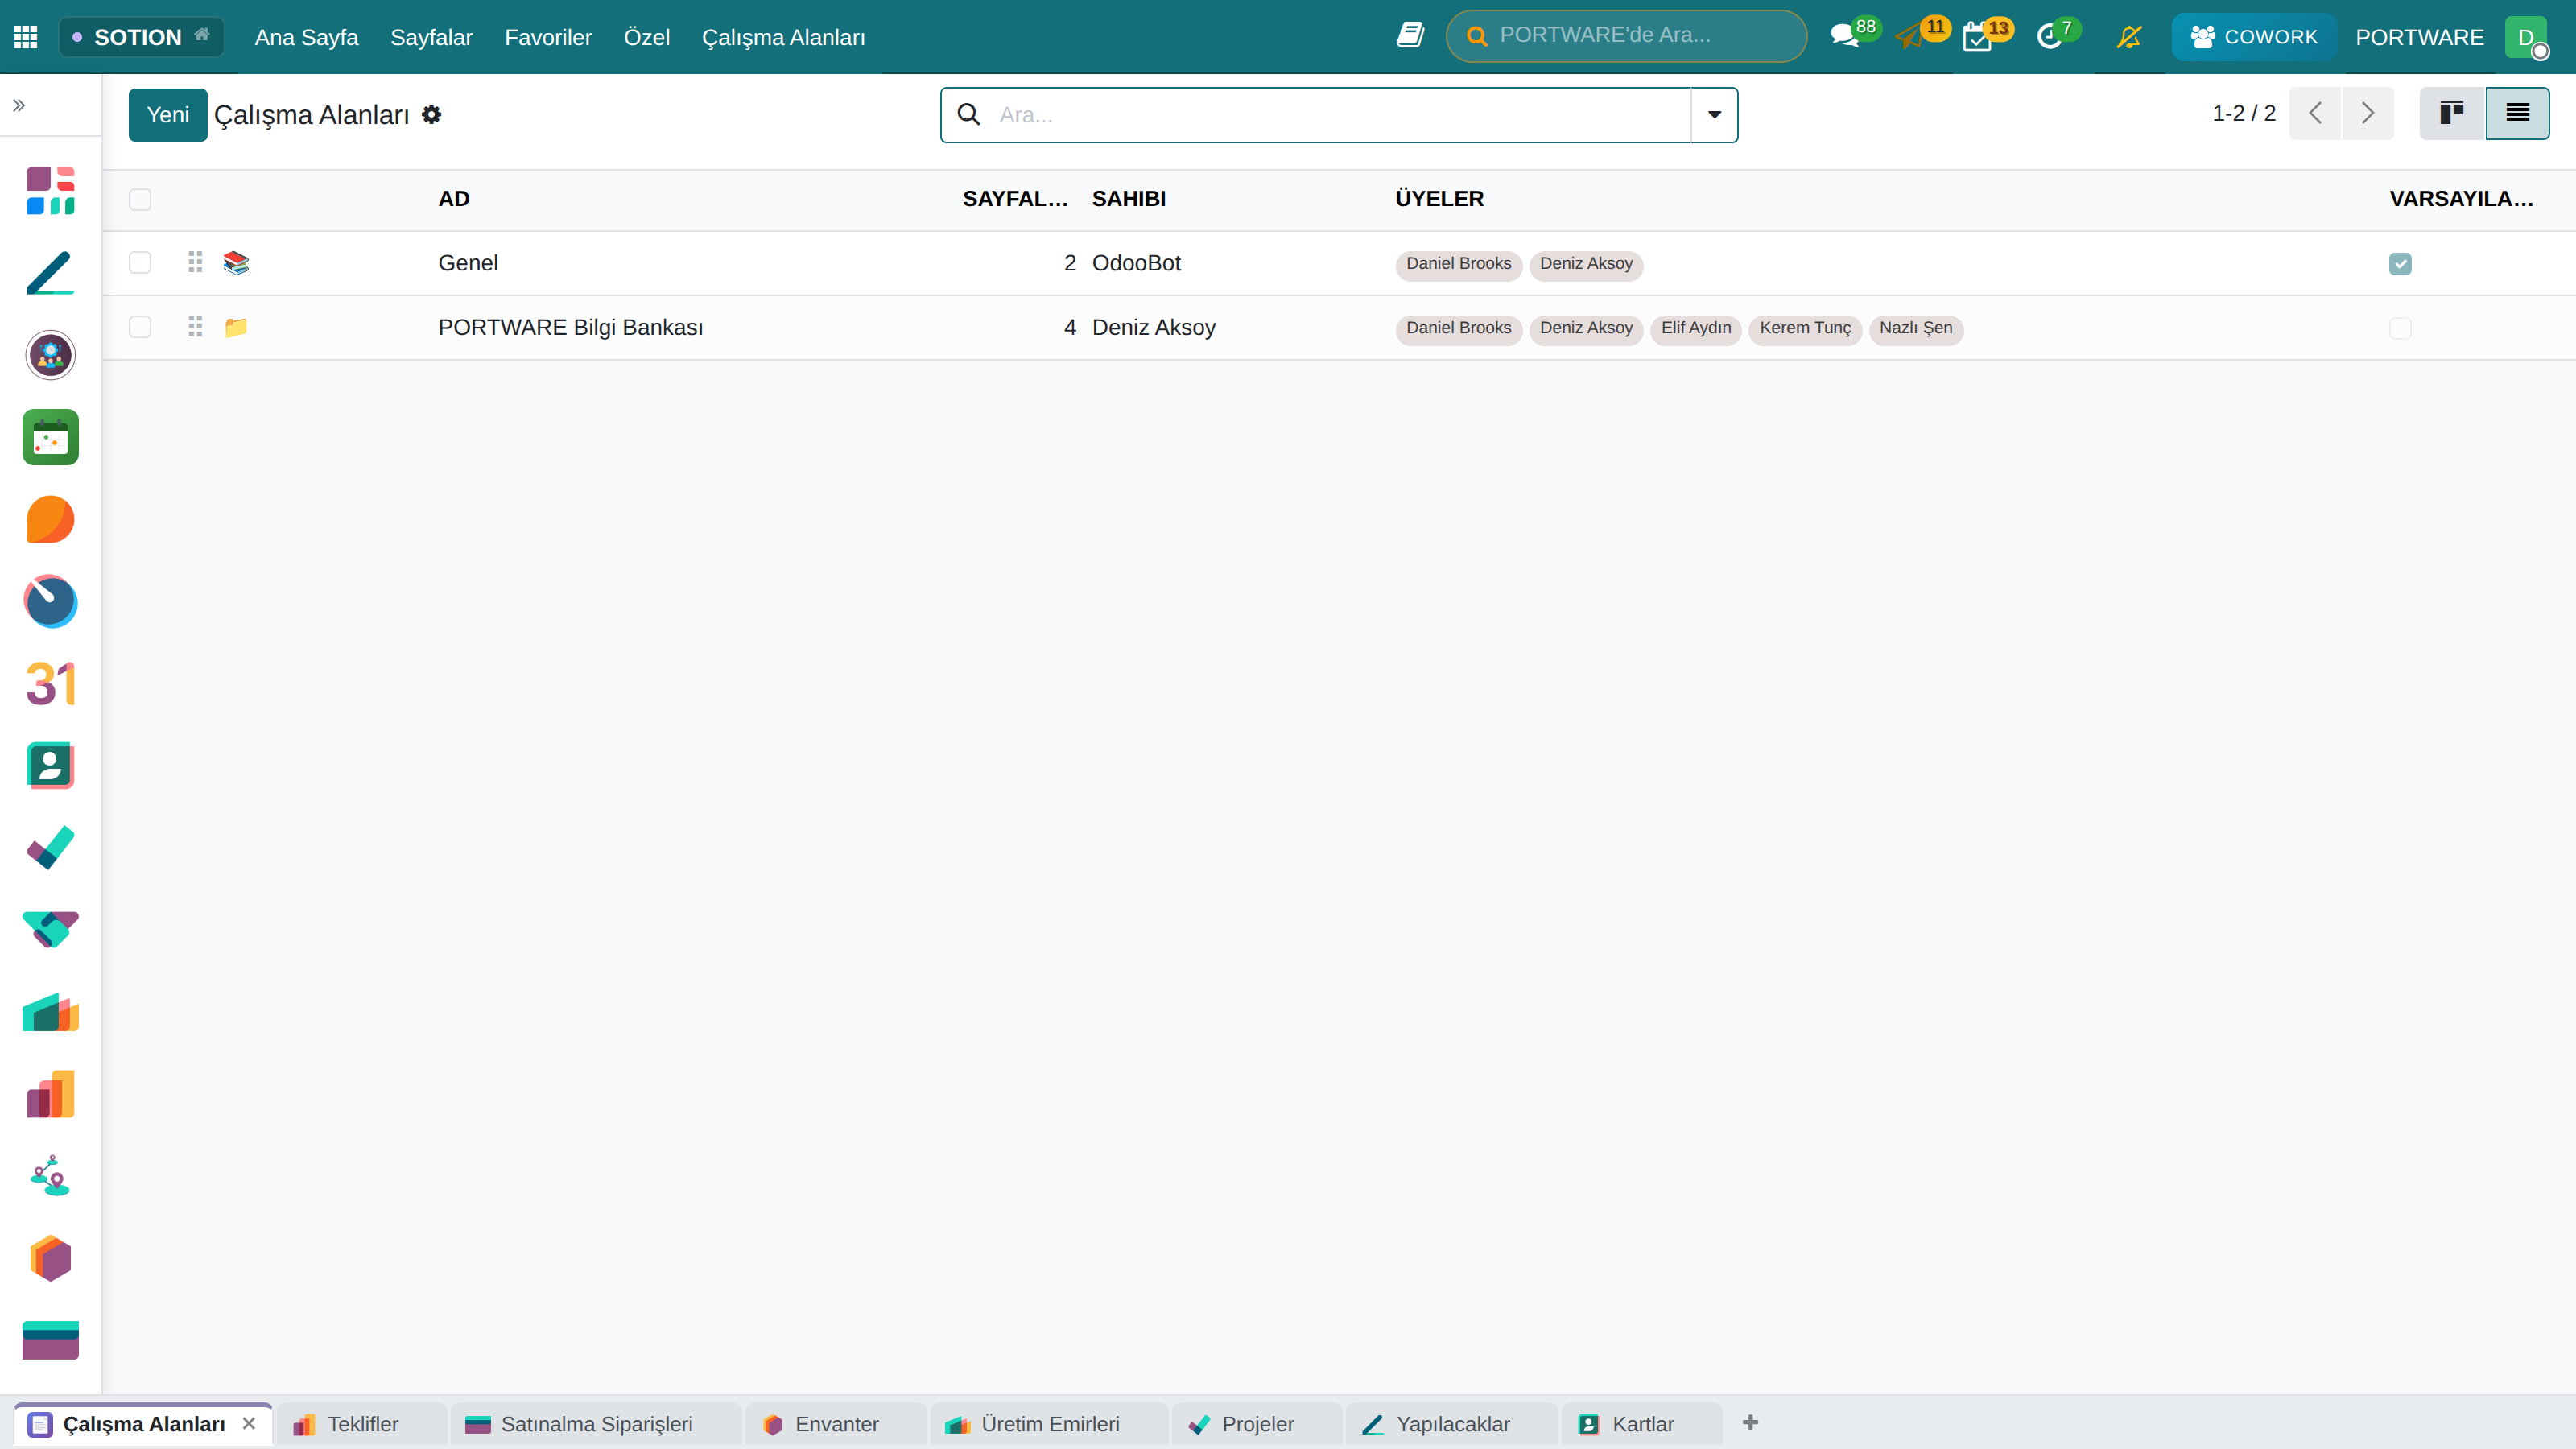Open the search filter dropdown arrow
The width and height of the screenshot is (2576, 1449).
[1714, 115]
